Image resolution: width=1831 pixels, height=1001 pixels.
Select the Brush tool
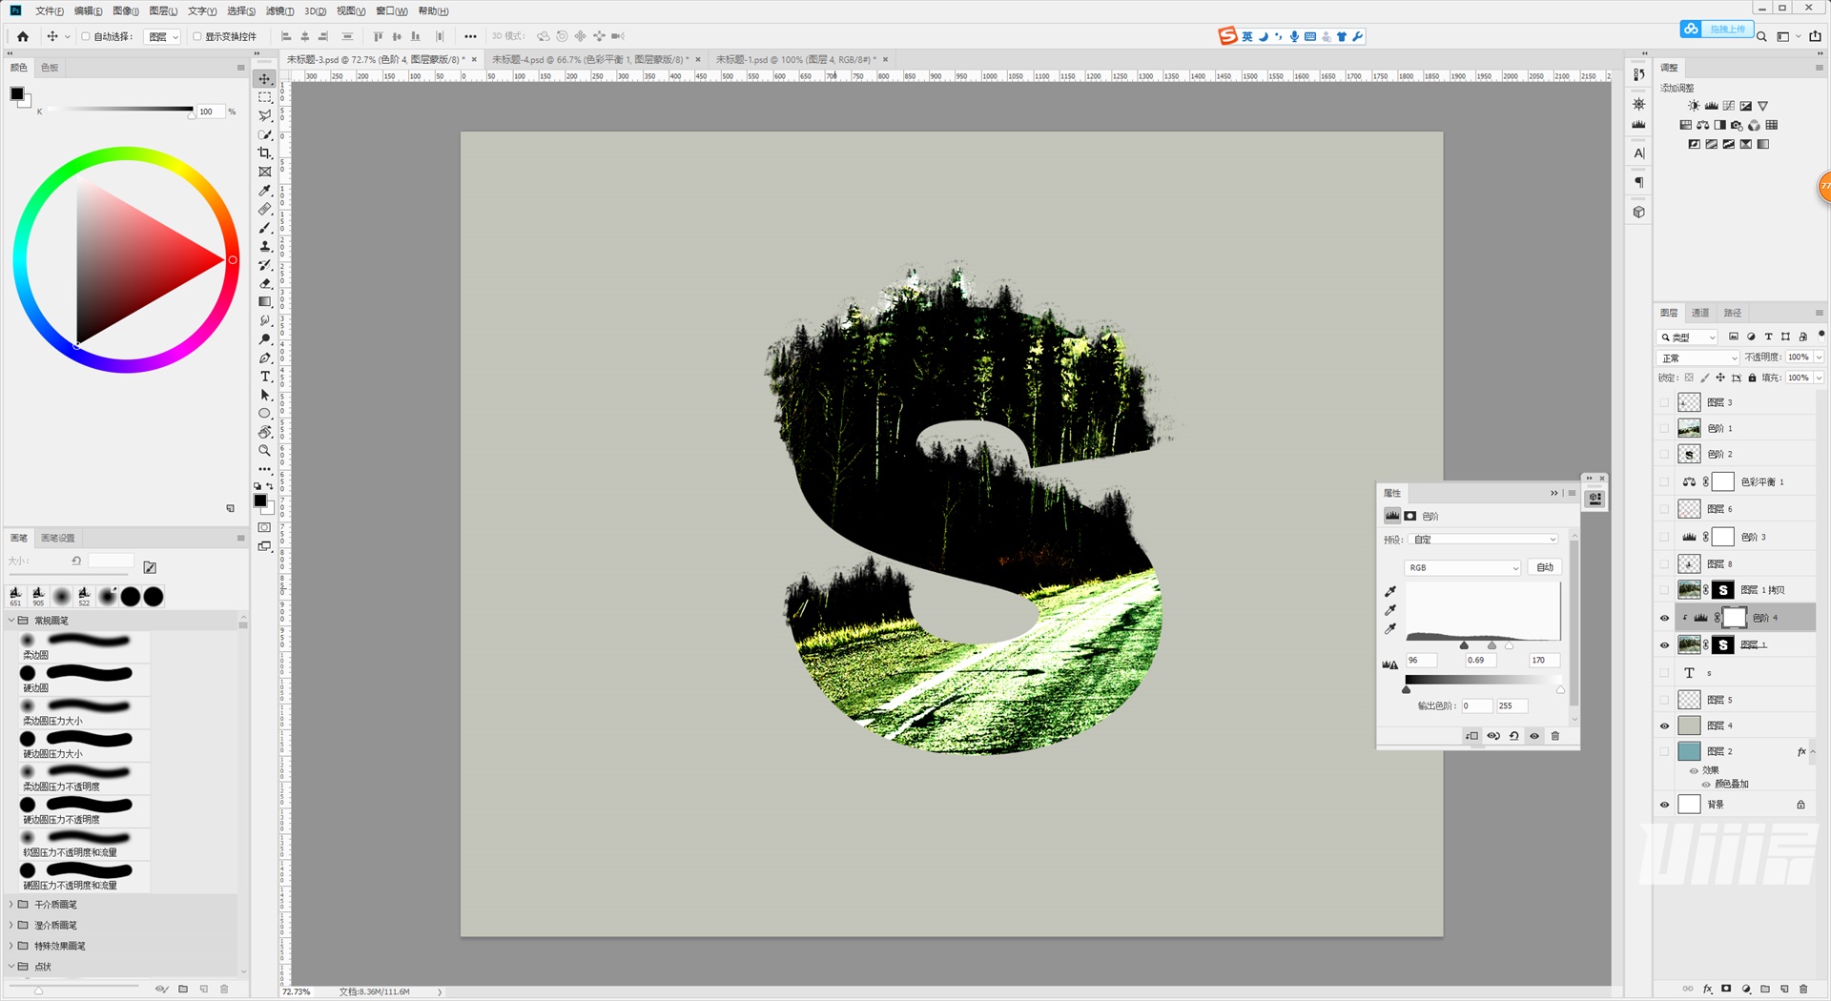point(265,228)
